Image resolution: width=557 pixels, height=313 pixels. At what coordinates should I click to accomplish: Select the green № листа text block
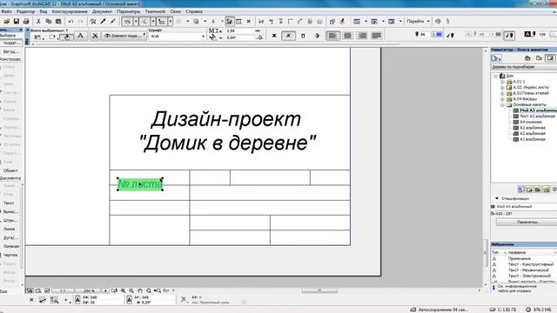(140, 183)
